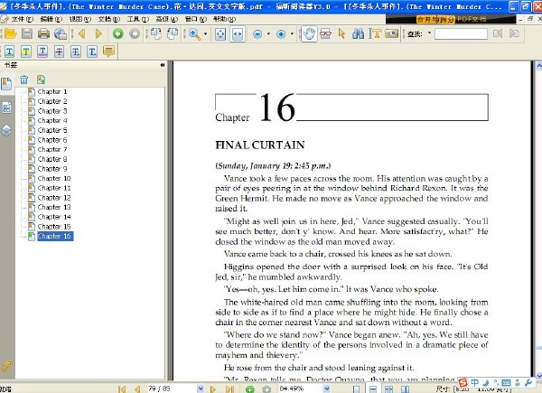Open the 帮助(H) menu
Image resolution: width=542 pixels, height=393 pixels.
[224, 19]
